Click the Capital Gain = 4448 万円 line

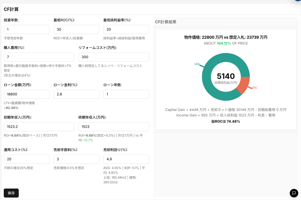click(226, 110)
